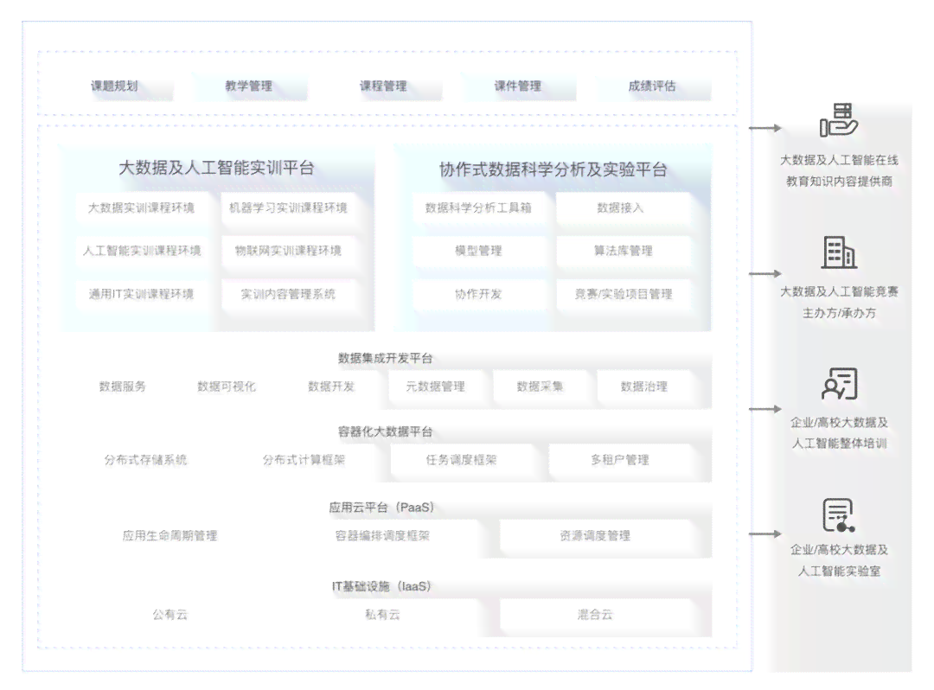Click 混合云 box
934x690 pixels.
[x=595, y=615]
